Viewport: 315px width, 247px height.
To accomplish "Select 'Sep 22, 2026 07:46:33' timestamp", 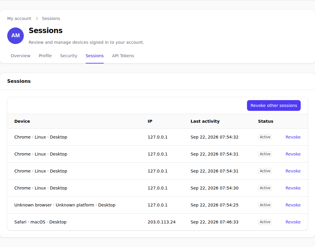I will (x=214, y=222).
